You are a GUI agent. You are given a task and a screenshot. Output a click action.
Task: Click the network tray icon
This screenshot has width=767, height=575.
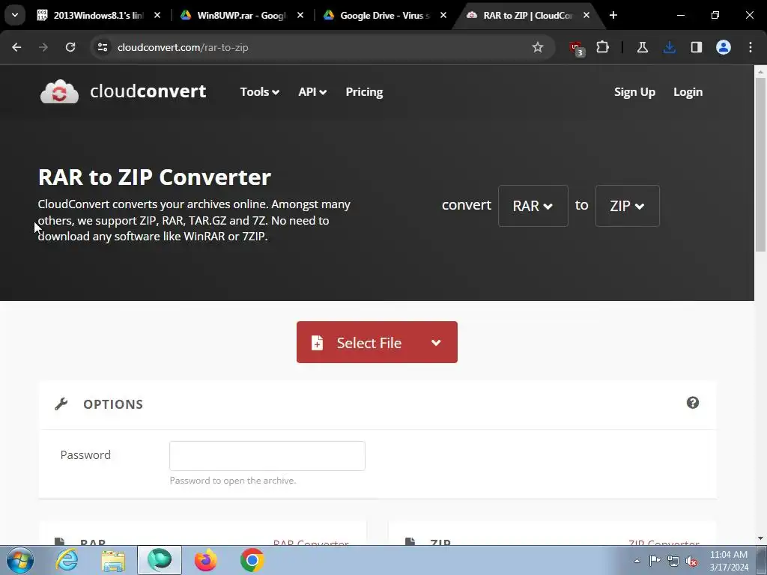673,561
